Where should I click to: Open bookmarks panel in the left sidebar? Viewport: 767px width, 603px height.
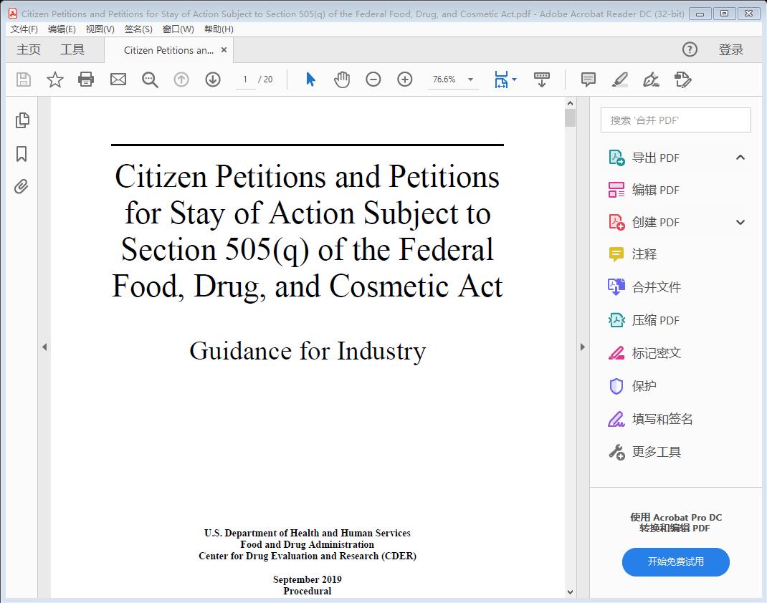coord(22,153)
